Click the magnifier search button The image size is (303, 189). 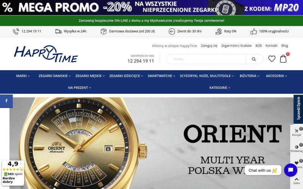tap(254, 59)
